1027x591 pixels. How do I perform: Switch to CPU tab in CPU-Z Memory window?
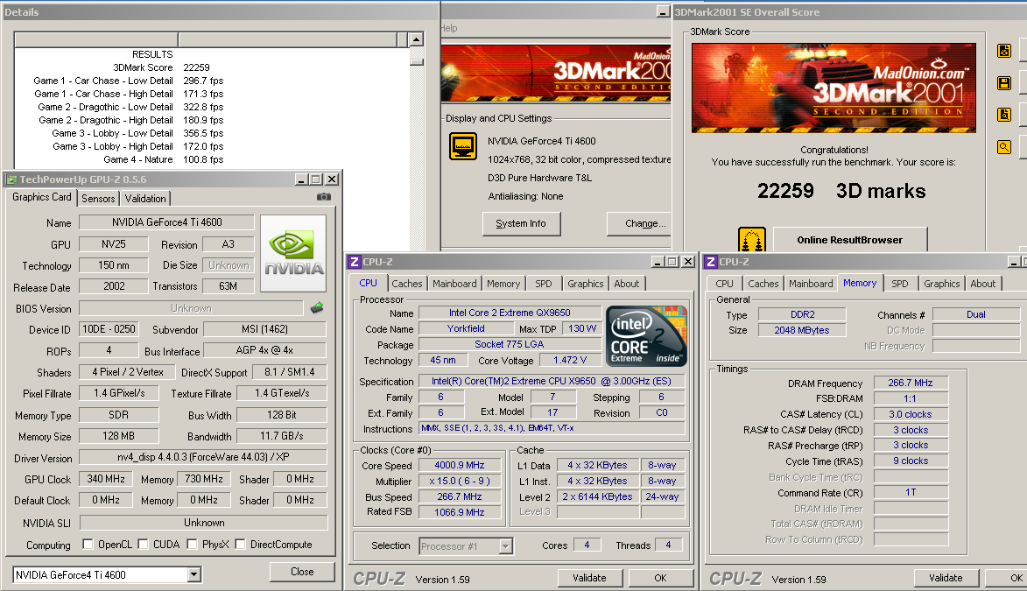(724, 284)
